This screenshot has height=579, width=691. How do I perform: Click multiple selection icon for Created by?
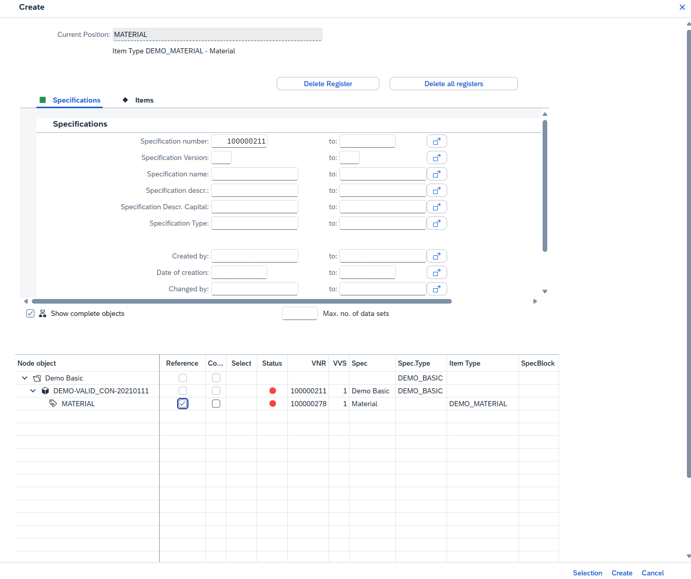coord(436,256)
